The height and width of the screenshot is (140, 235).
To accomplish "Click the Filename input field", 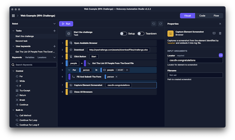I will click(195, 75).
